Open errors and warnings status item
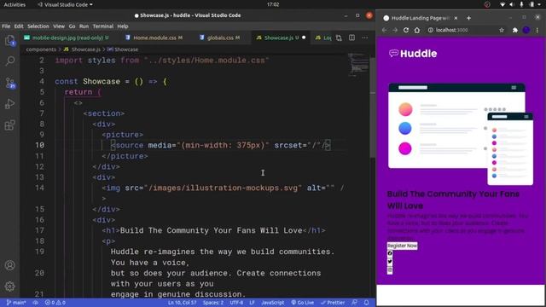The width and height of the screenshot is (546, 307). pyautogui.click(x=55, y=303)
